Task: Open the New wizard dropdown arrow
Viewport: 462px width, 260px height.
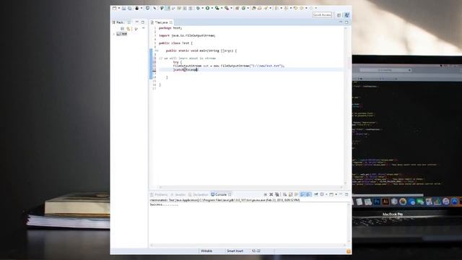Action: click(x=119, y=8)
